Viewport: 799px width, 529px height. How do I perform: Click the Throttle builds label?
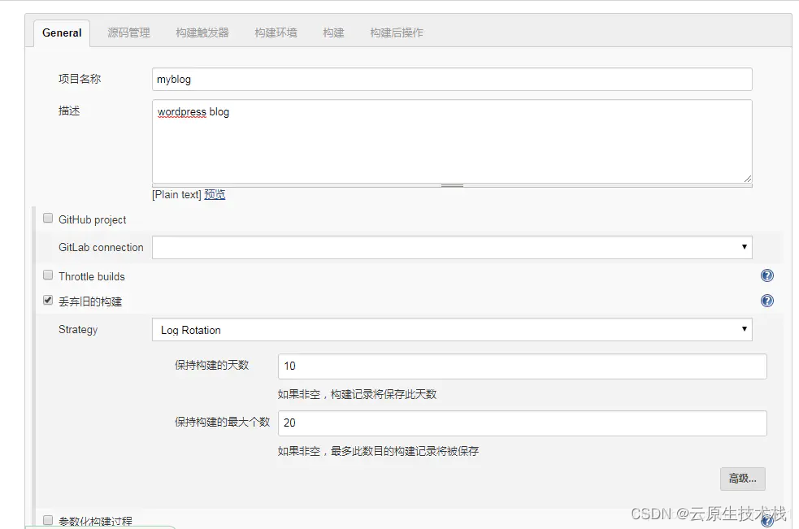92,276
